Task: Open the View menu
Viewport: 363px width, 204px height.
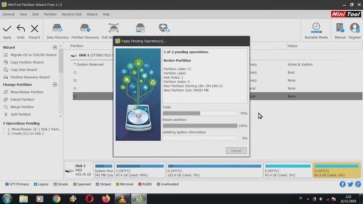Action: coord(23,14)
